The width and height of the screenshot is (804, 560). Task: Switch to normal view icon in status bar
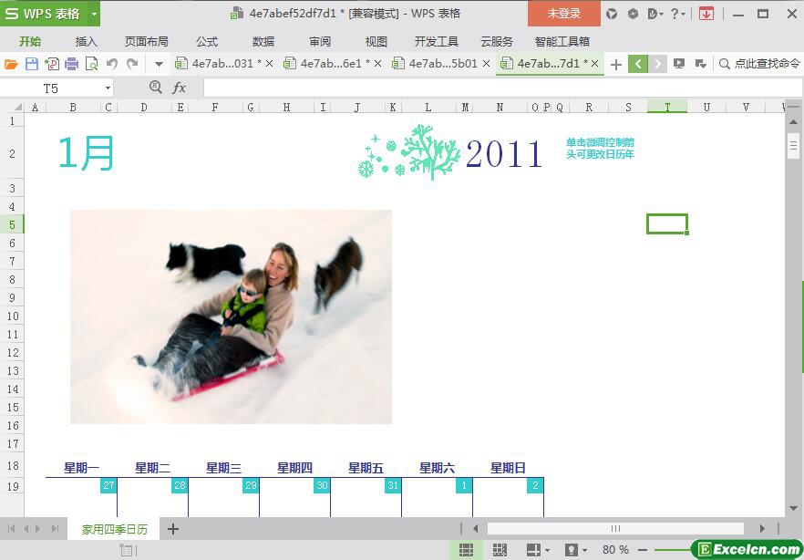(x=466, y=550)
